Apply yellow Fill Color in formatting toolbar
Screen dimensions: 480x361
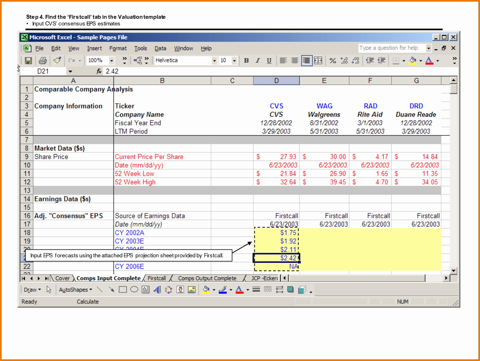pos(413,60)
